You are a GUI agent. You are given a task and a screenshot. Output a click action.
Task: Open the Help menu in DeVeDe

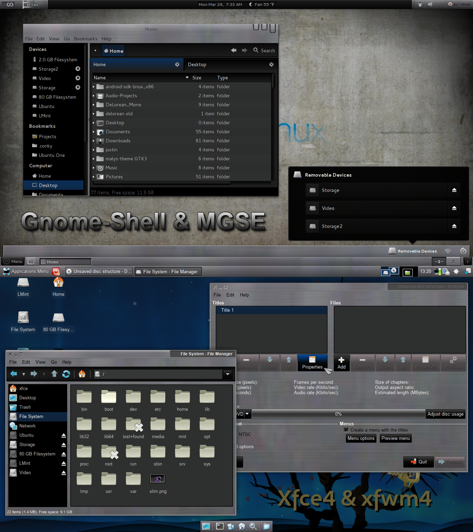coord(244,295)
